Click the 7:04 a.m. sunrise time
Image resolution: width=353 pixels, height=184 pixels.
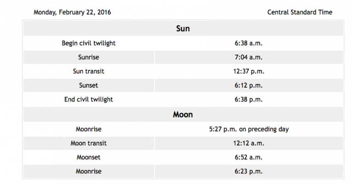coord(249,57)
